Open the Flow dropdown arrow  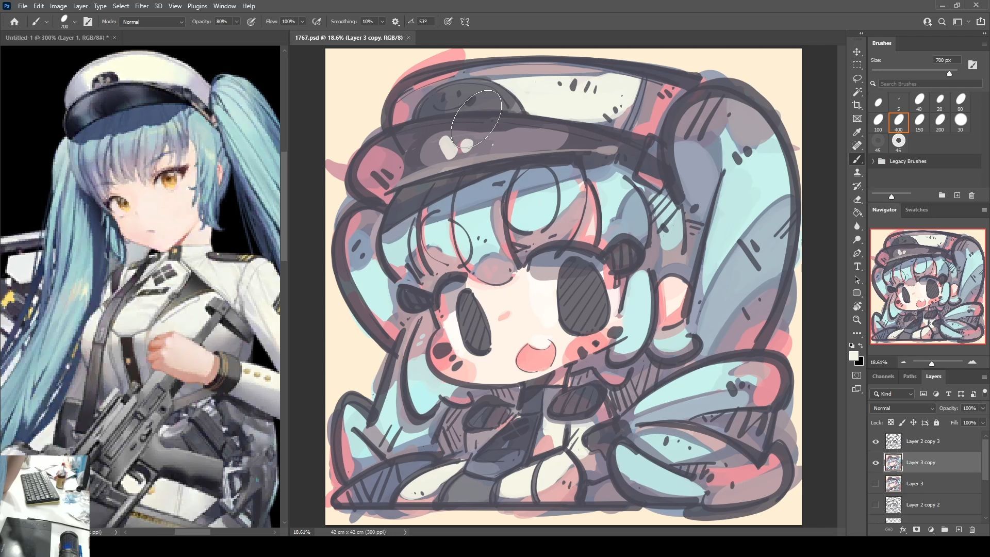coord(302,22)
